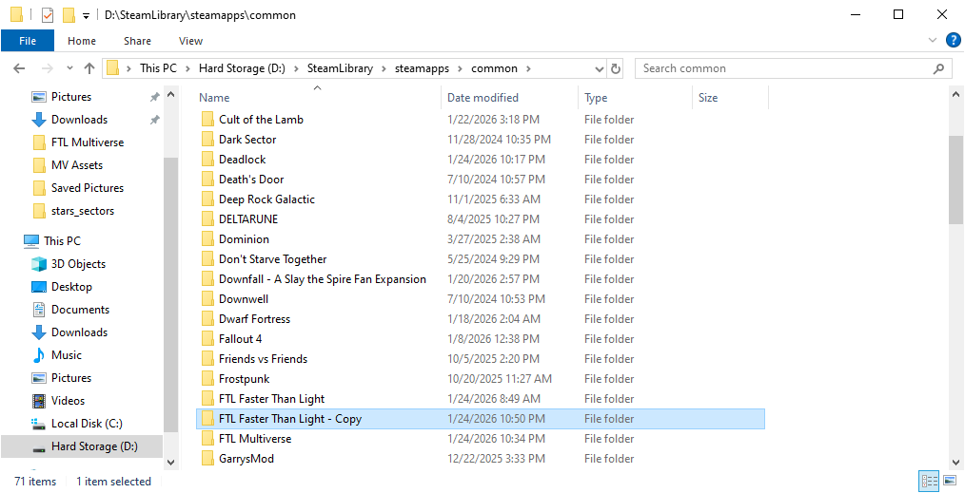Image resolution: width=965 pixels, height=493 pixels.
Task: Select the Deadlock folder icon
Action: (207, 159)
